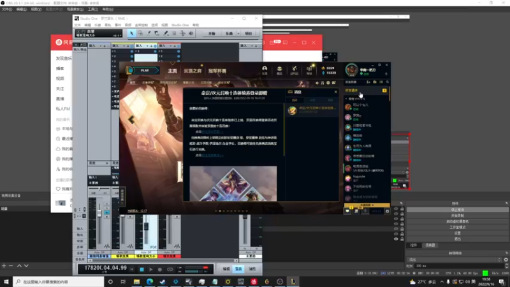
Task: Toggle the yellow channel's insert slot 1 power
Action: (132, 52)
